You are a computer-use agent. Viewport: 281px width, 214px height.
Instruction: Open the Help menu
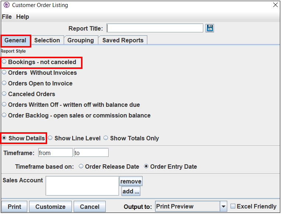coord(22,17)
